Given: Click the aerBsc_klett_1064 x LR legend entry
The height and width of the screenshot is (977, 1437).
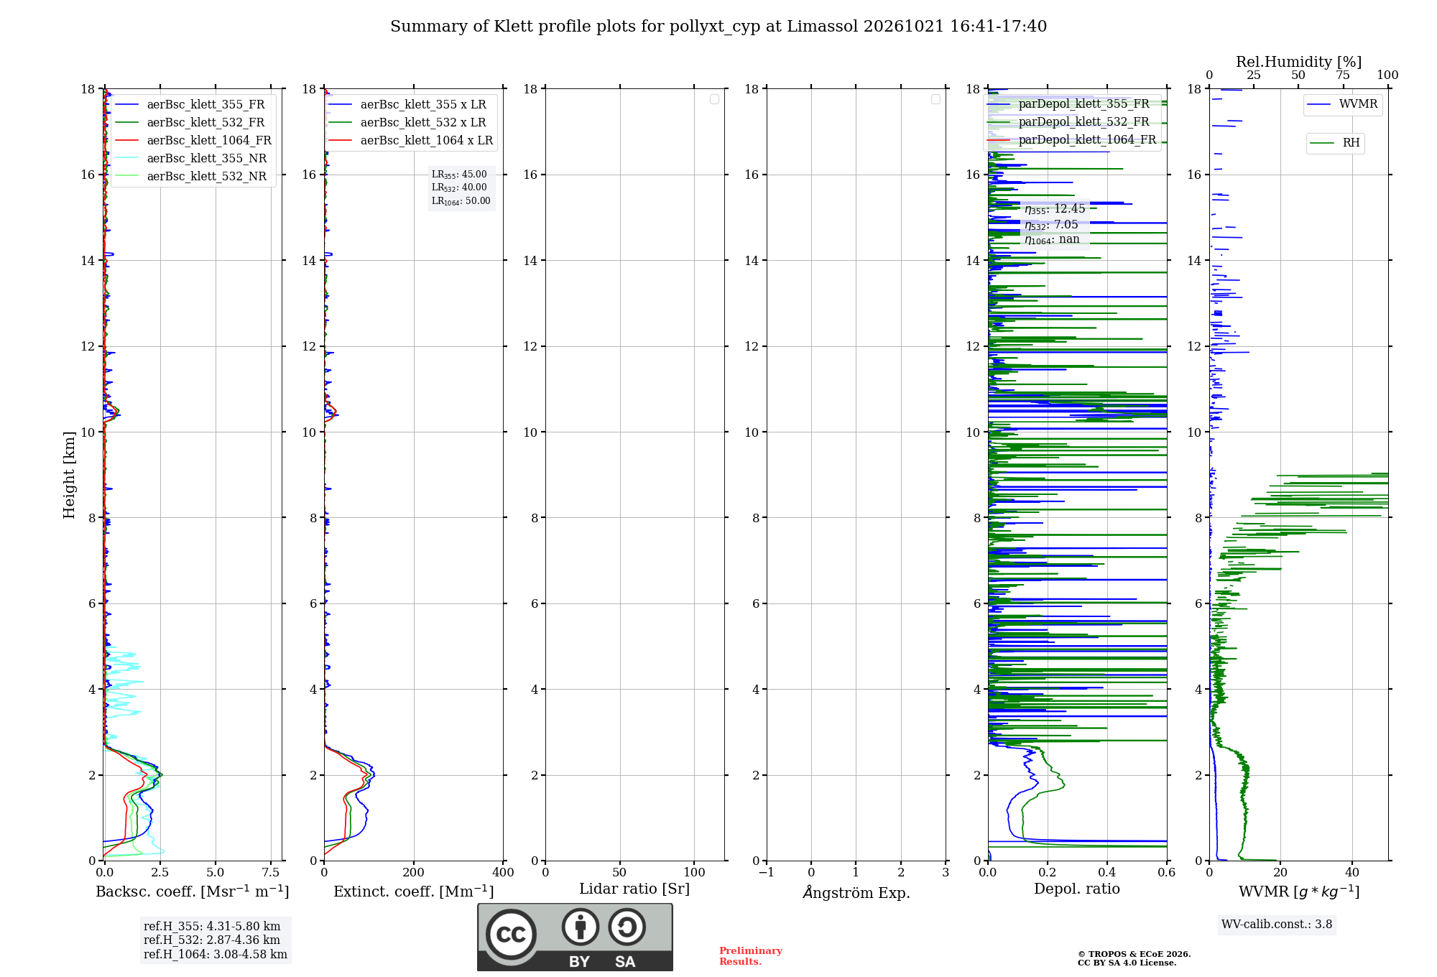Looking at the screenshot, I should 411,140.
